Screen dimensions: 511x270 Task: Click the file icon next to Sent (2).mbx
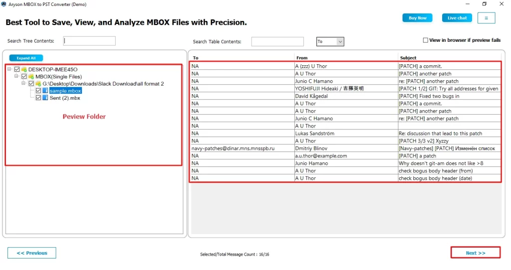tap(45, 98)
